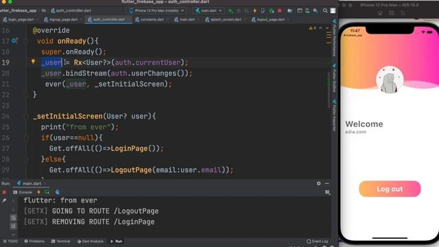Open Flutter Inspector side panel
This screenshot has width=439, height=247.
pyautogui.click(x=334, y=115)
